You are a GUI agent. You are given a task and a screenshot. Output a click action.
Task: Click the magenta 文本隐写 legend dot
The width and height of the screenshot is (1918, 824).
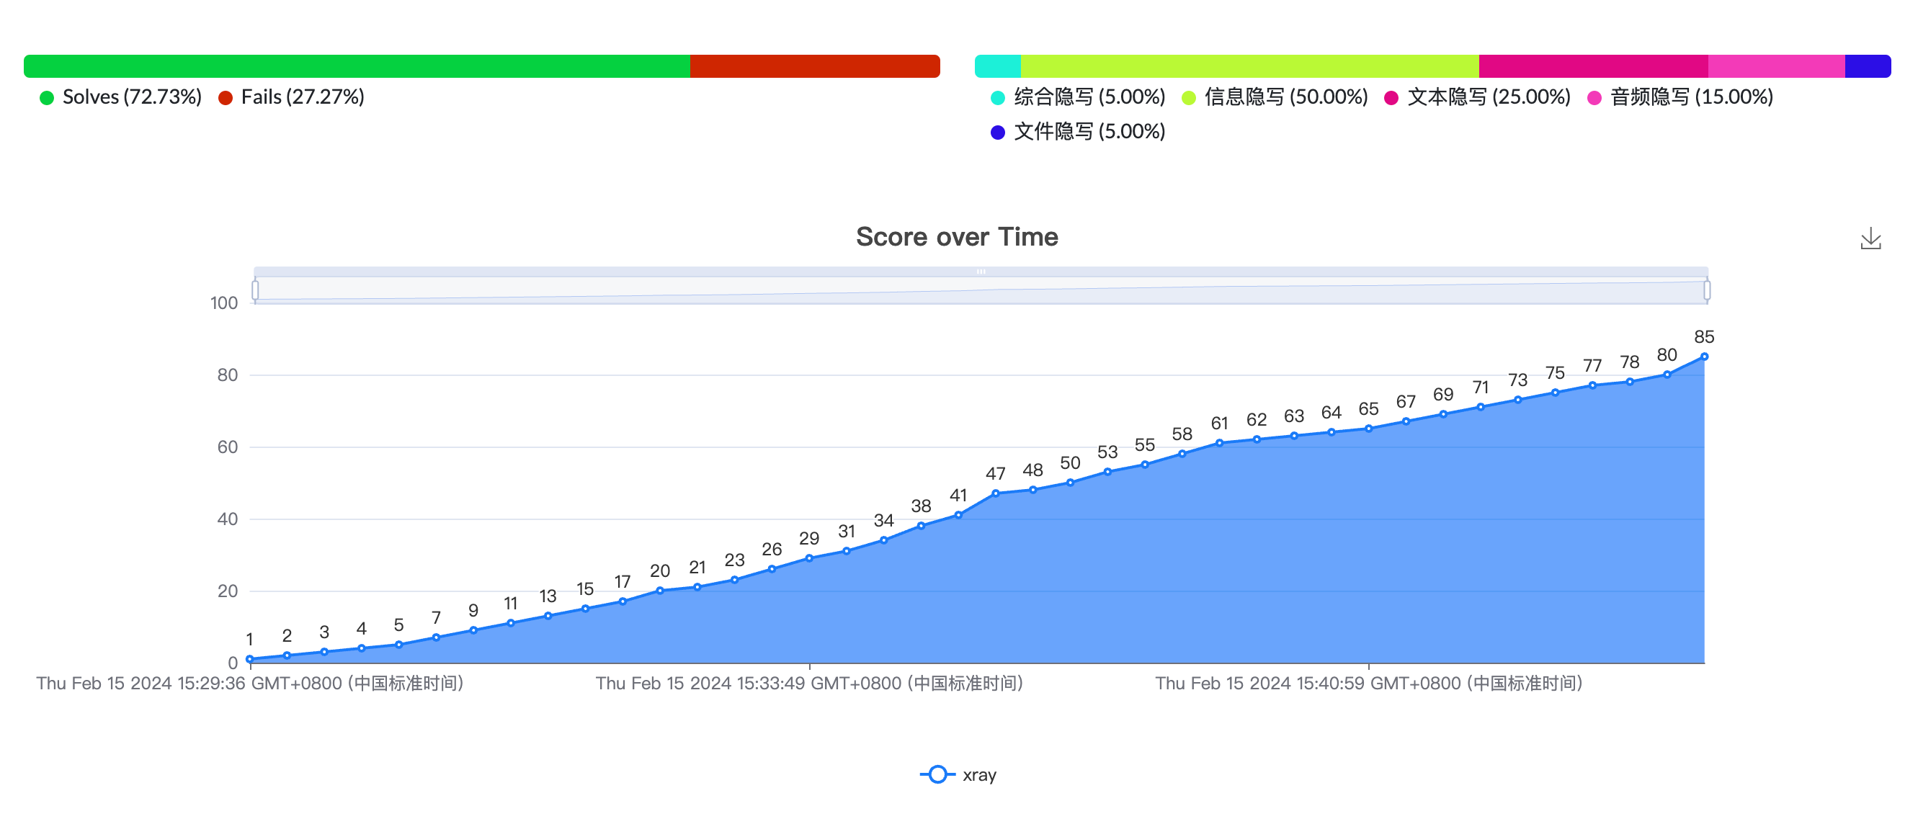point(1390,96)
